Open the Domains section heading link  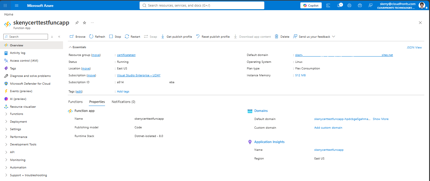coord(261,111)
